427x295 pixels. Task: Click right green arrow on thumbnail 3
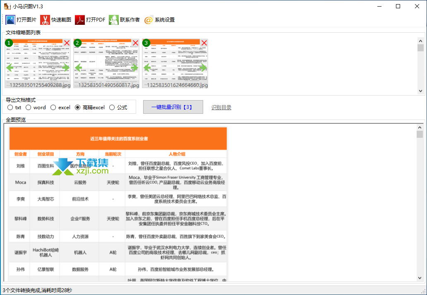[203, 67]
